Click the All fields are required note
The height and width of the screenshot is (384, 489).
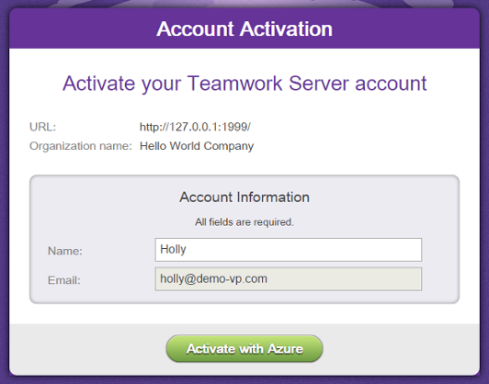click(x=244, y=222)
